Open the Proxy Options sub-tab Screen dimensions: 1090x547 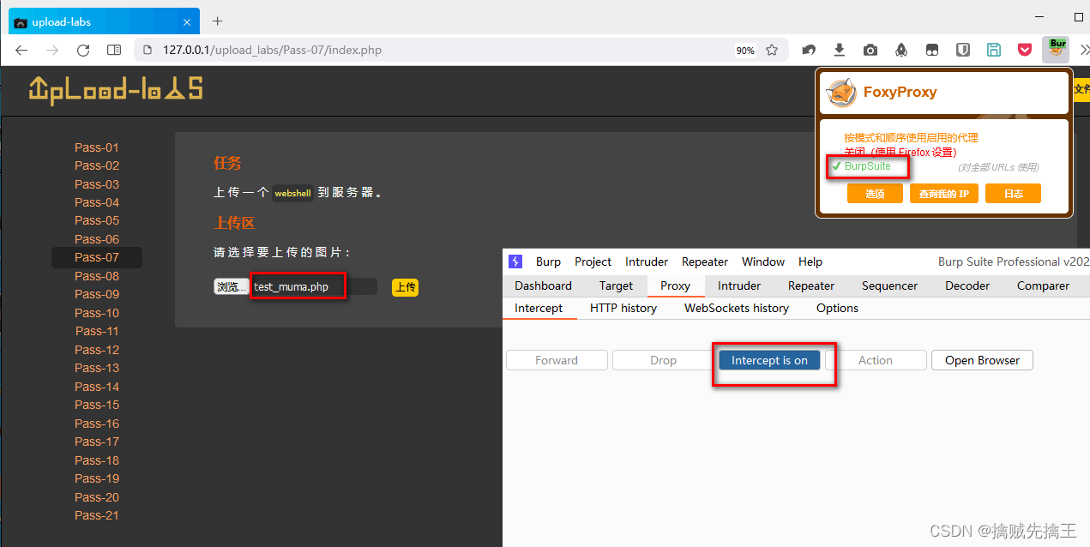(x=837, y=308)
